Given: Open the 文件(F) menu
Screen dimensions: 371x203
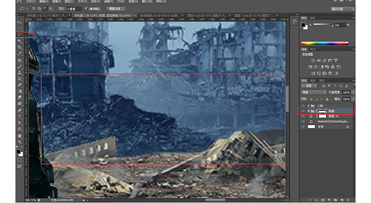Looking at the screenshot, I should (x=31, y=1).
